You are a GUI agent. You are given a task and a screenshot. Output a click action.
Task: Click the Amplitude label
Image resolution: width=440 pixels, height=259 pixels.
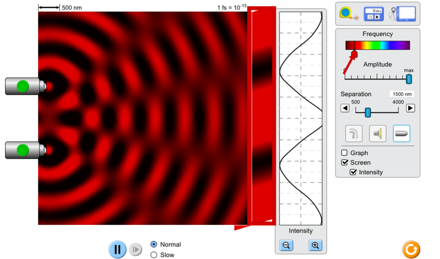pos(377,65)
